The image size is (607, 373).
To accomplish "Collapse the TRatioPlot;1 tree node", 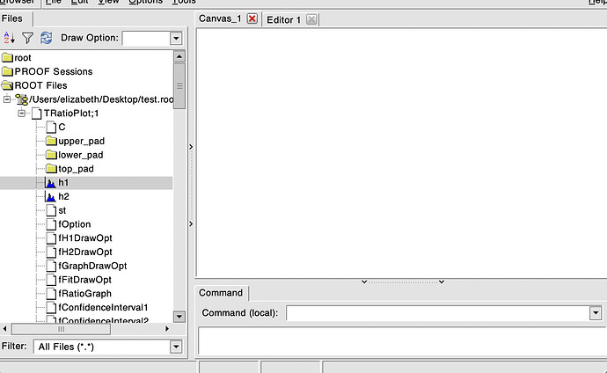I will click(22, 113).
